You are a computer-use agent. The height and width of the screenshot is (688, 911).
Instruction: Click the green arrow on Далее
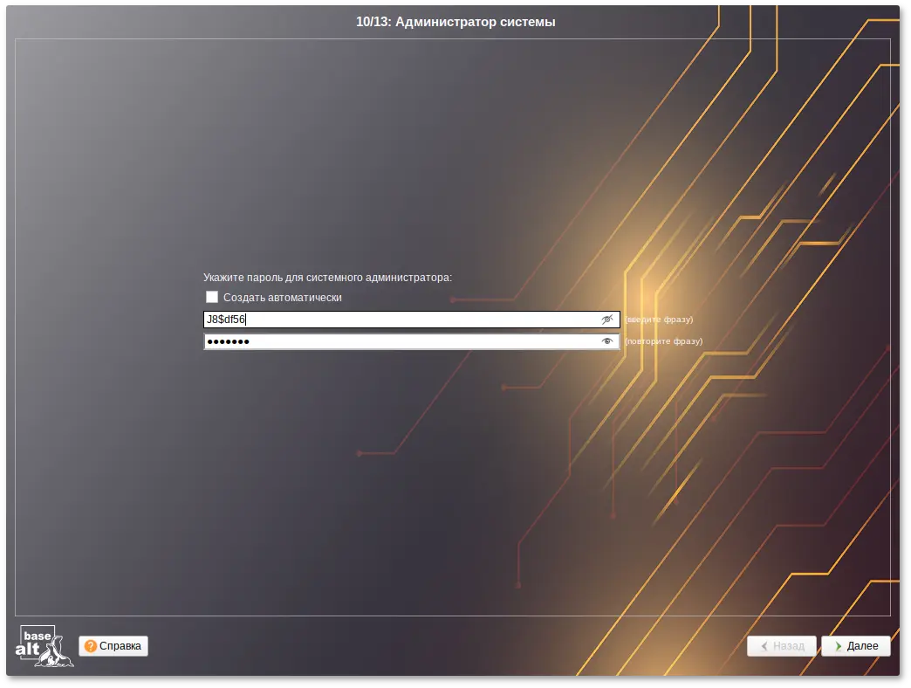pos(838,646)
